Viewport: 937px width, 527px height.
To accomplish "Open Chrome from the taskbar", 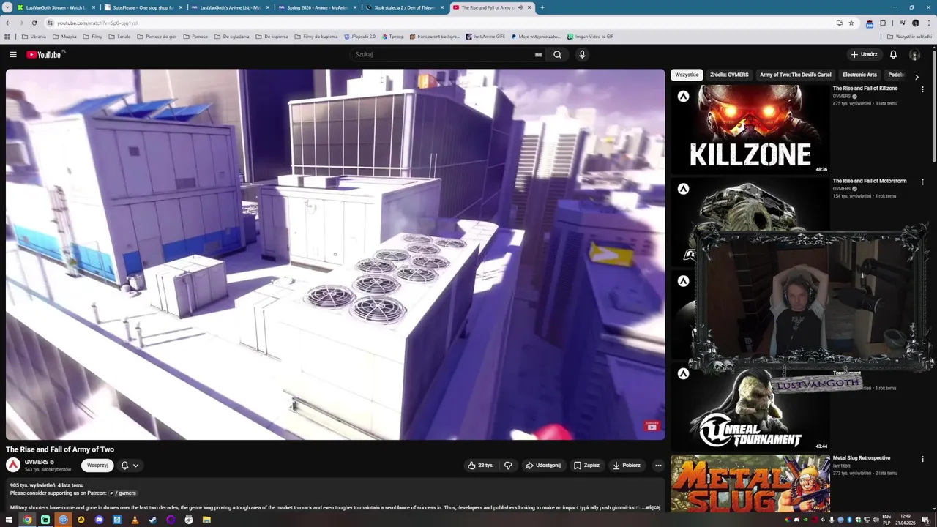I will point(27,520).
